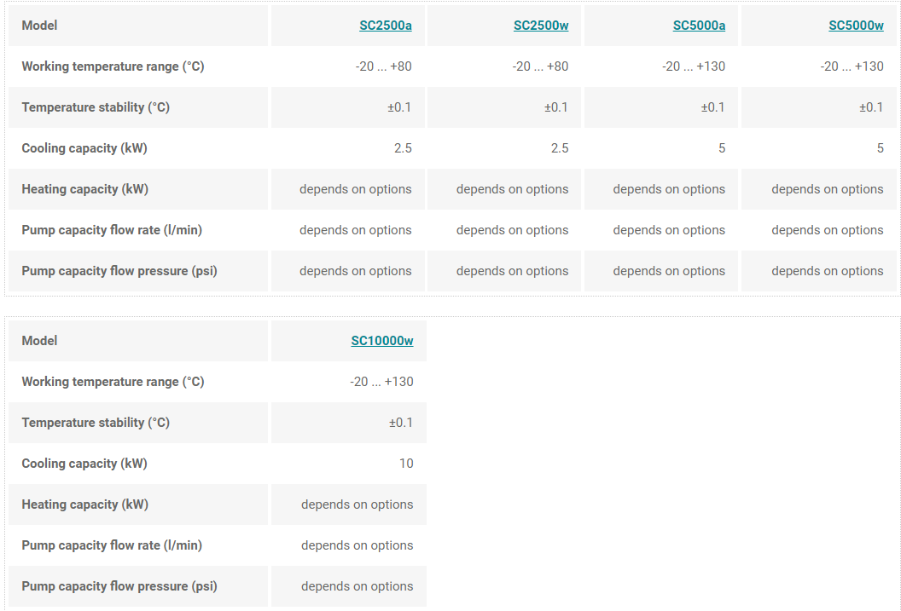
Task: Select the SC5000a working temperature range cell
Action: click(x=693, y=66)
